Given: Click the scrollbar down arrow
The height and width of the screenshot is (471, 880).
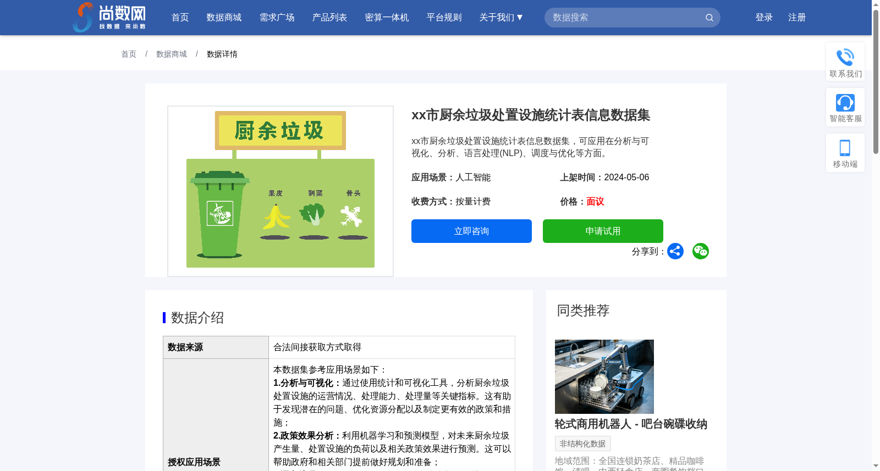Looking at the screenshot, I should (876, 466).
